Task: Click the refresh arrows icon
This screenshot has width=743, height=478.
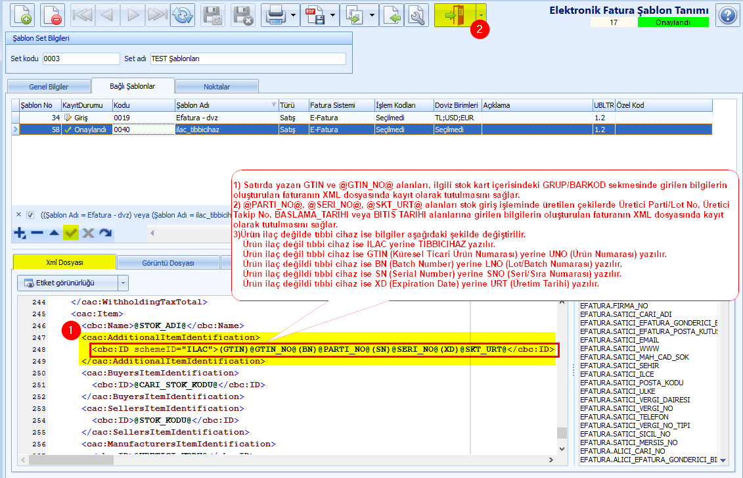Action: coord(183,15)
